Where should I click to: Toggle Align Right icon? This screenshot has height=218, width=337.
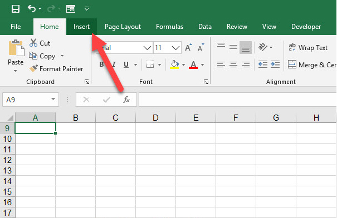(246, 65)
